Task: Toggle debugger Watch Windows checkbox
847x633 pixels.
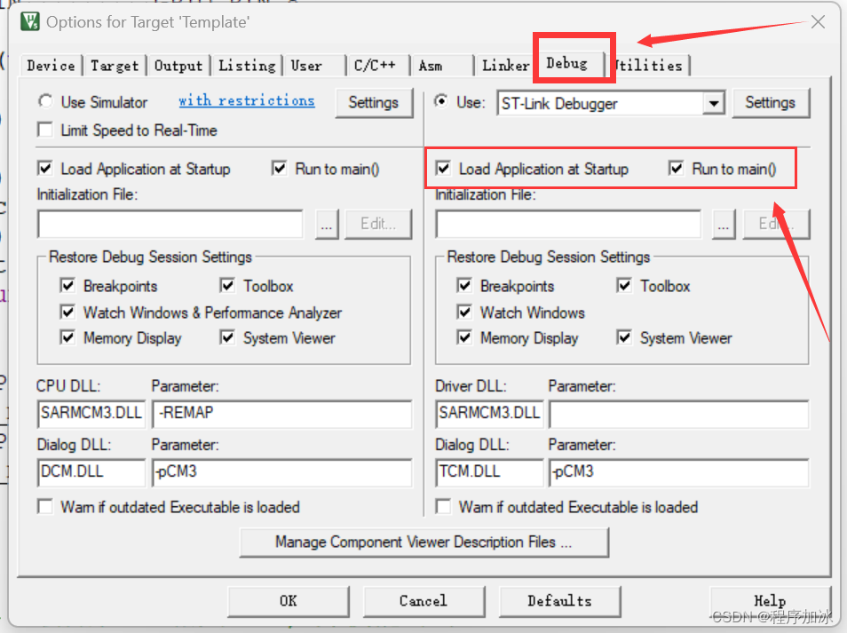Action: [x=464, y=312]
